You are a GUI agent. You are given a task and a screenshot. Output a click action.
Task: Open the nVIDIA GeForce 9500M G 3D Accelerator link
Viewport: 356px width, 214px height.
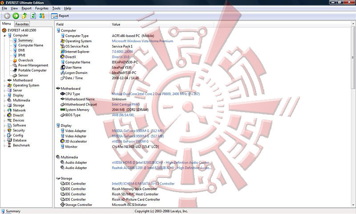point(130,141)
